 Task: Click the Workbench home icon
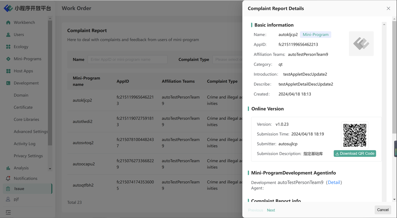(8, 23)
